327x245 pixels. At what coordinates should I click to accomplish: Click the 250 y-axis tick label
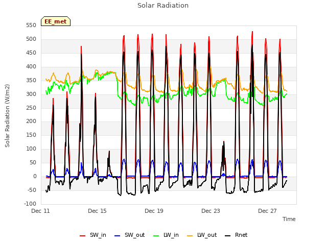pyautogui.click(x=31, y=108)
